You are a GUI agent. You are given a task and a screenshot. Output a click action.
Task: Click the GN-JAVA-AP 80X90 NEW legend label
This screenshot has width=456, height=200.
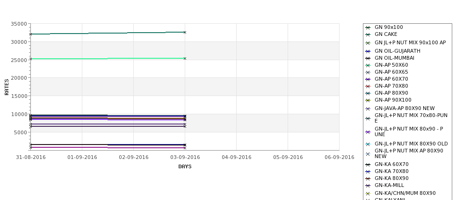405,109
